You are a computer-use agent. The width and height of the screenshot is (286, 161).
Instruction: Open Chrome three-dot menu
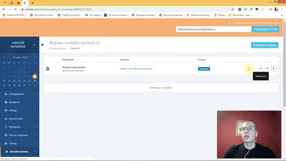pyautogui.click(x=282, y=9)
